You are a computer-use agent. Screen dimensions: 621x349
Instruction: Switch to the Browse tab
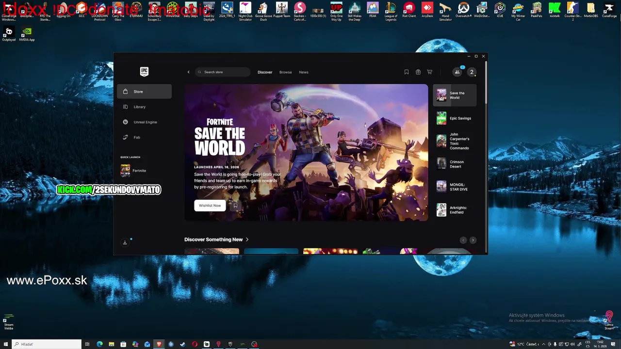(286, 72)
